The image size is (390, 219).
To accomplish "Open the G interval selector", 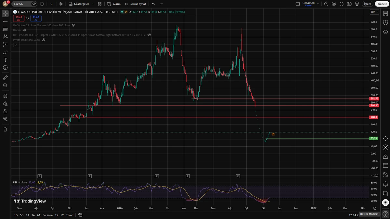I will [51, 4].
